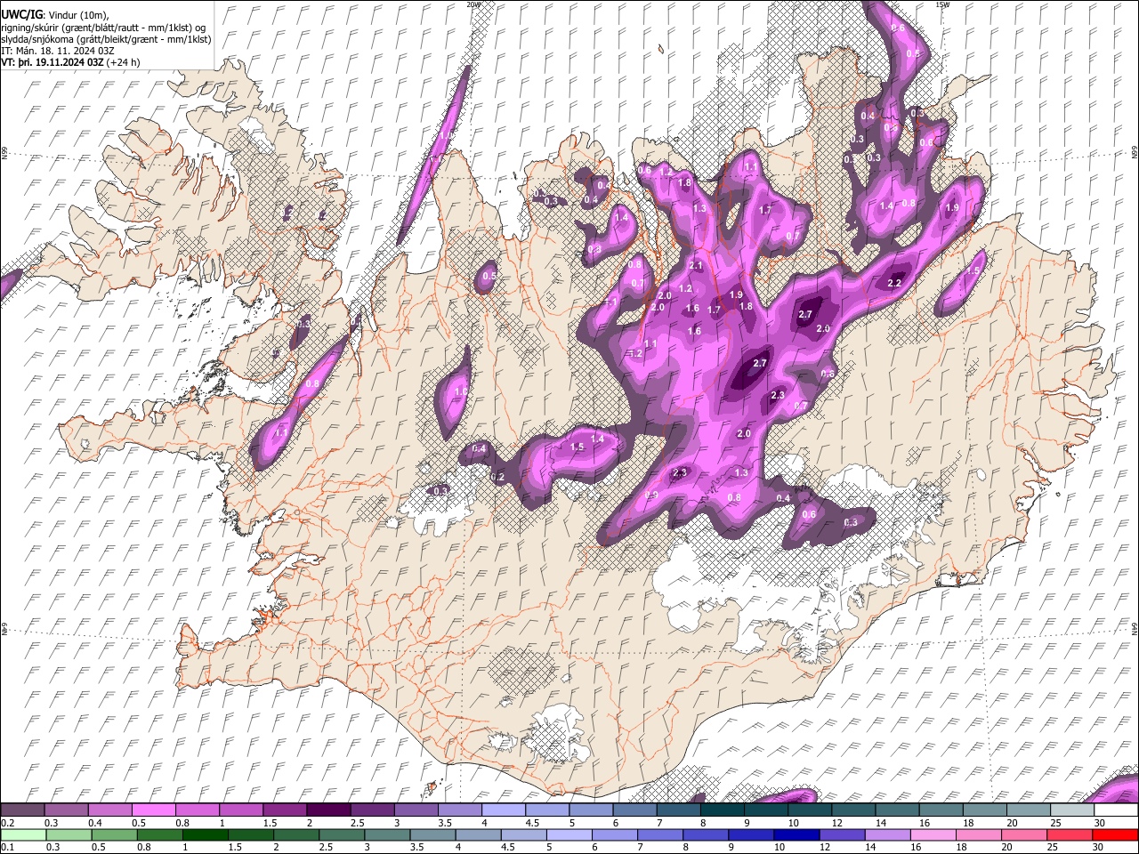1139x854 pixels.
Task: Click the 'UWC/IG' heading in the header
Action: (x=20, y=14)
